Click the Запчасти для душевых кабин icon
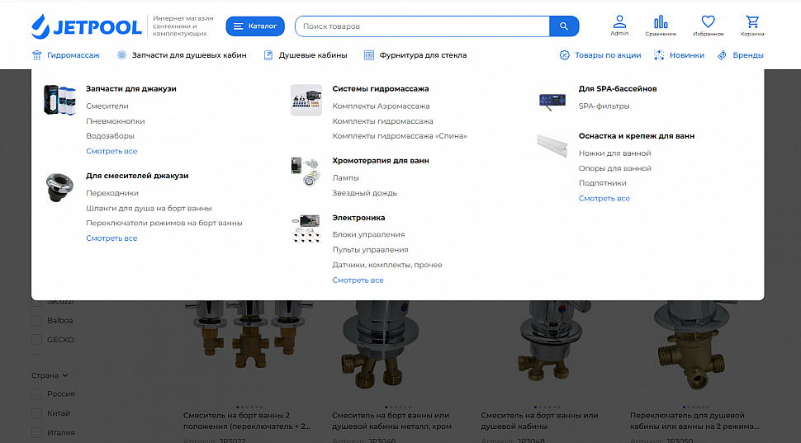 pos(121,55)
